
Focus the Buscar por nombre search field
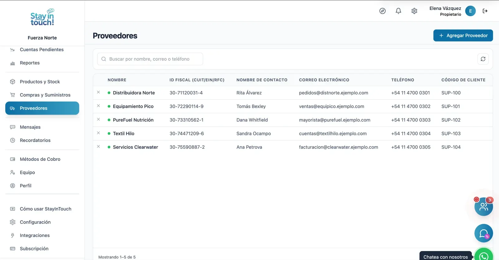[x=150, y=59]
